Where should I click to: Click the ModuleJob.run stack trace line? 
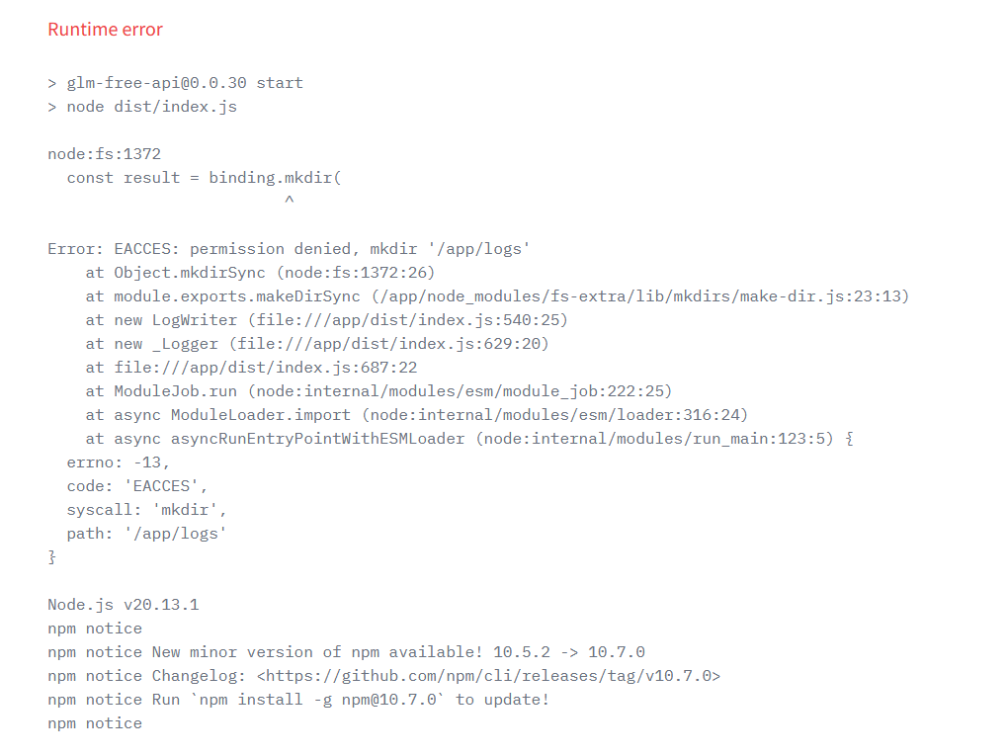coord(378,391)
